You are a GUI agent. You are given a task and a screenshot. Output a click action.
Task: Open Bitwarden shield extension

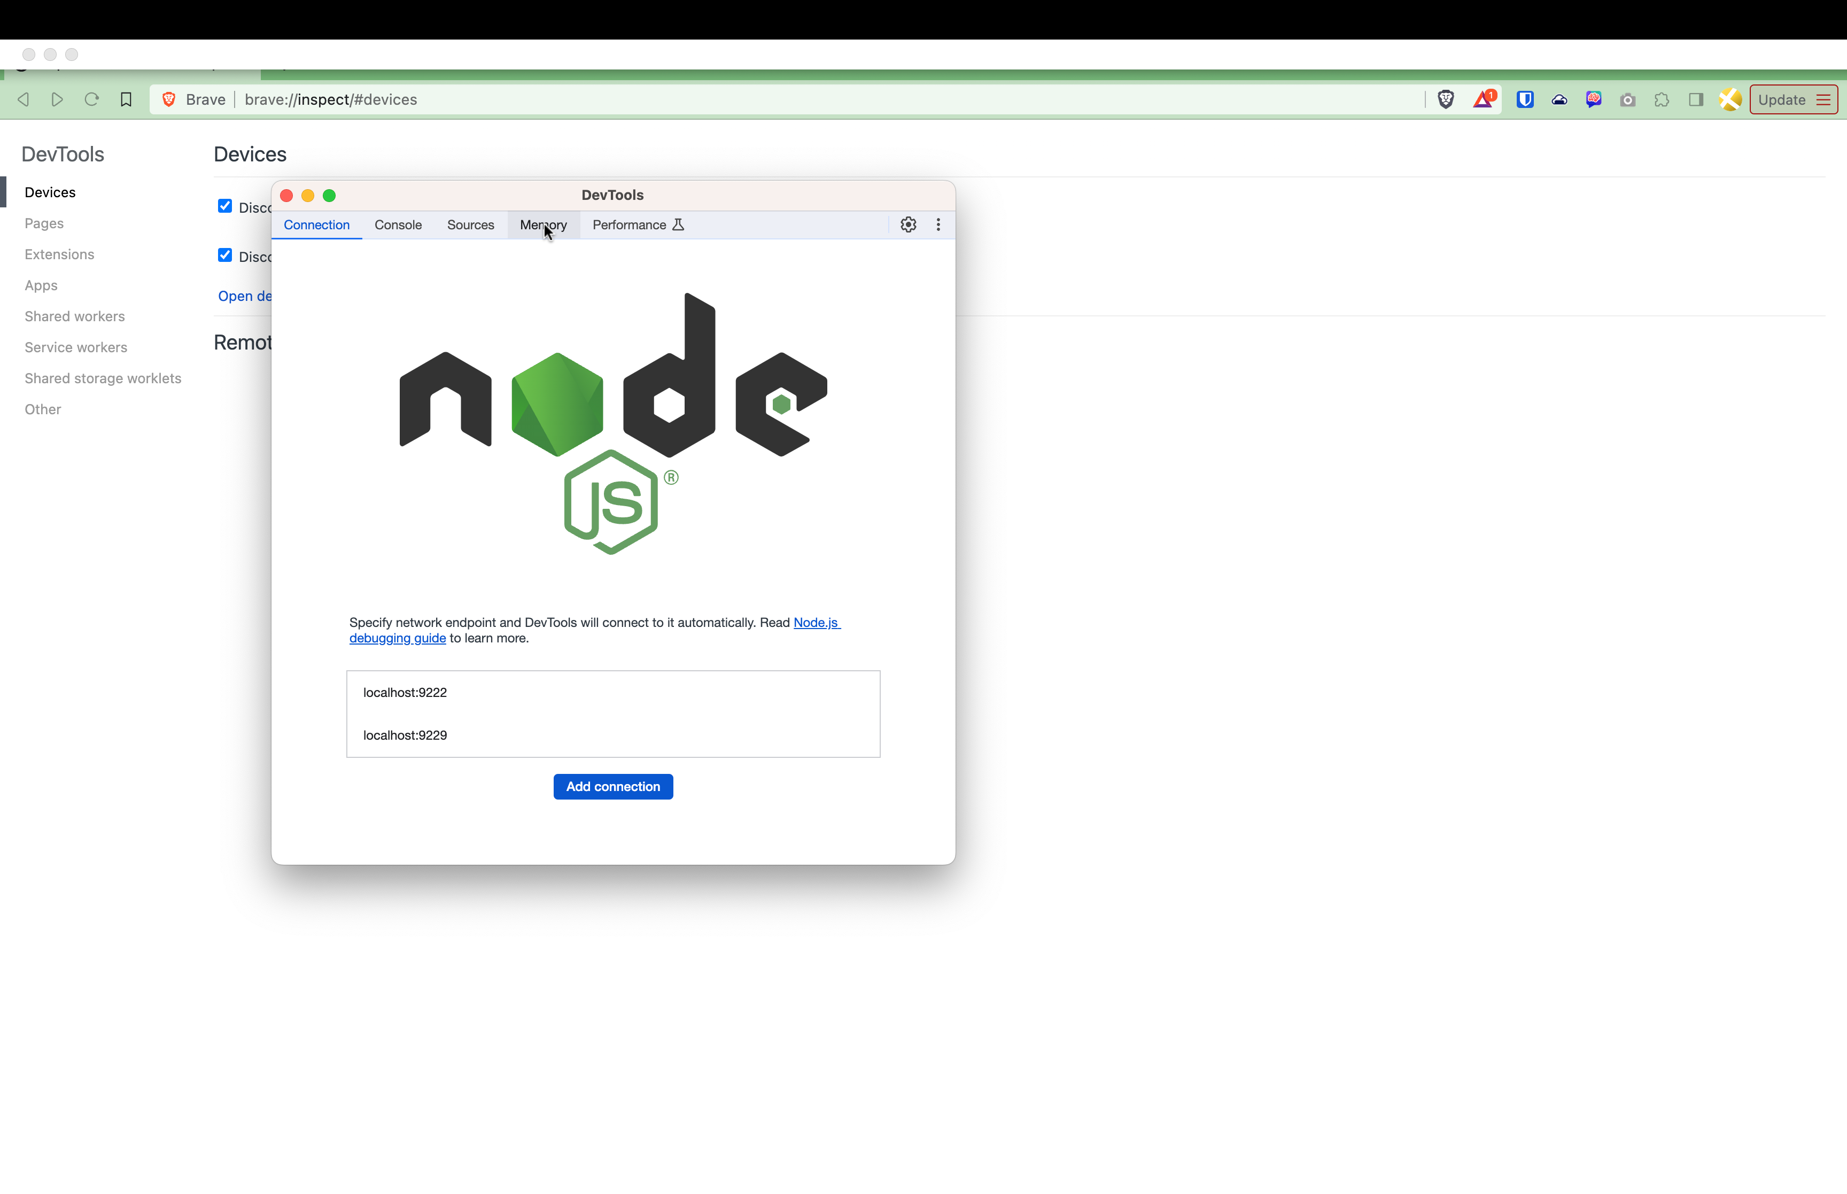[1525, 99]
